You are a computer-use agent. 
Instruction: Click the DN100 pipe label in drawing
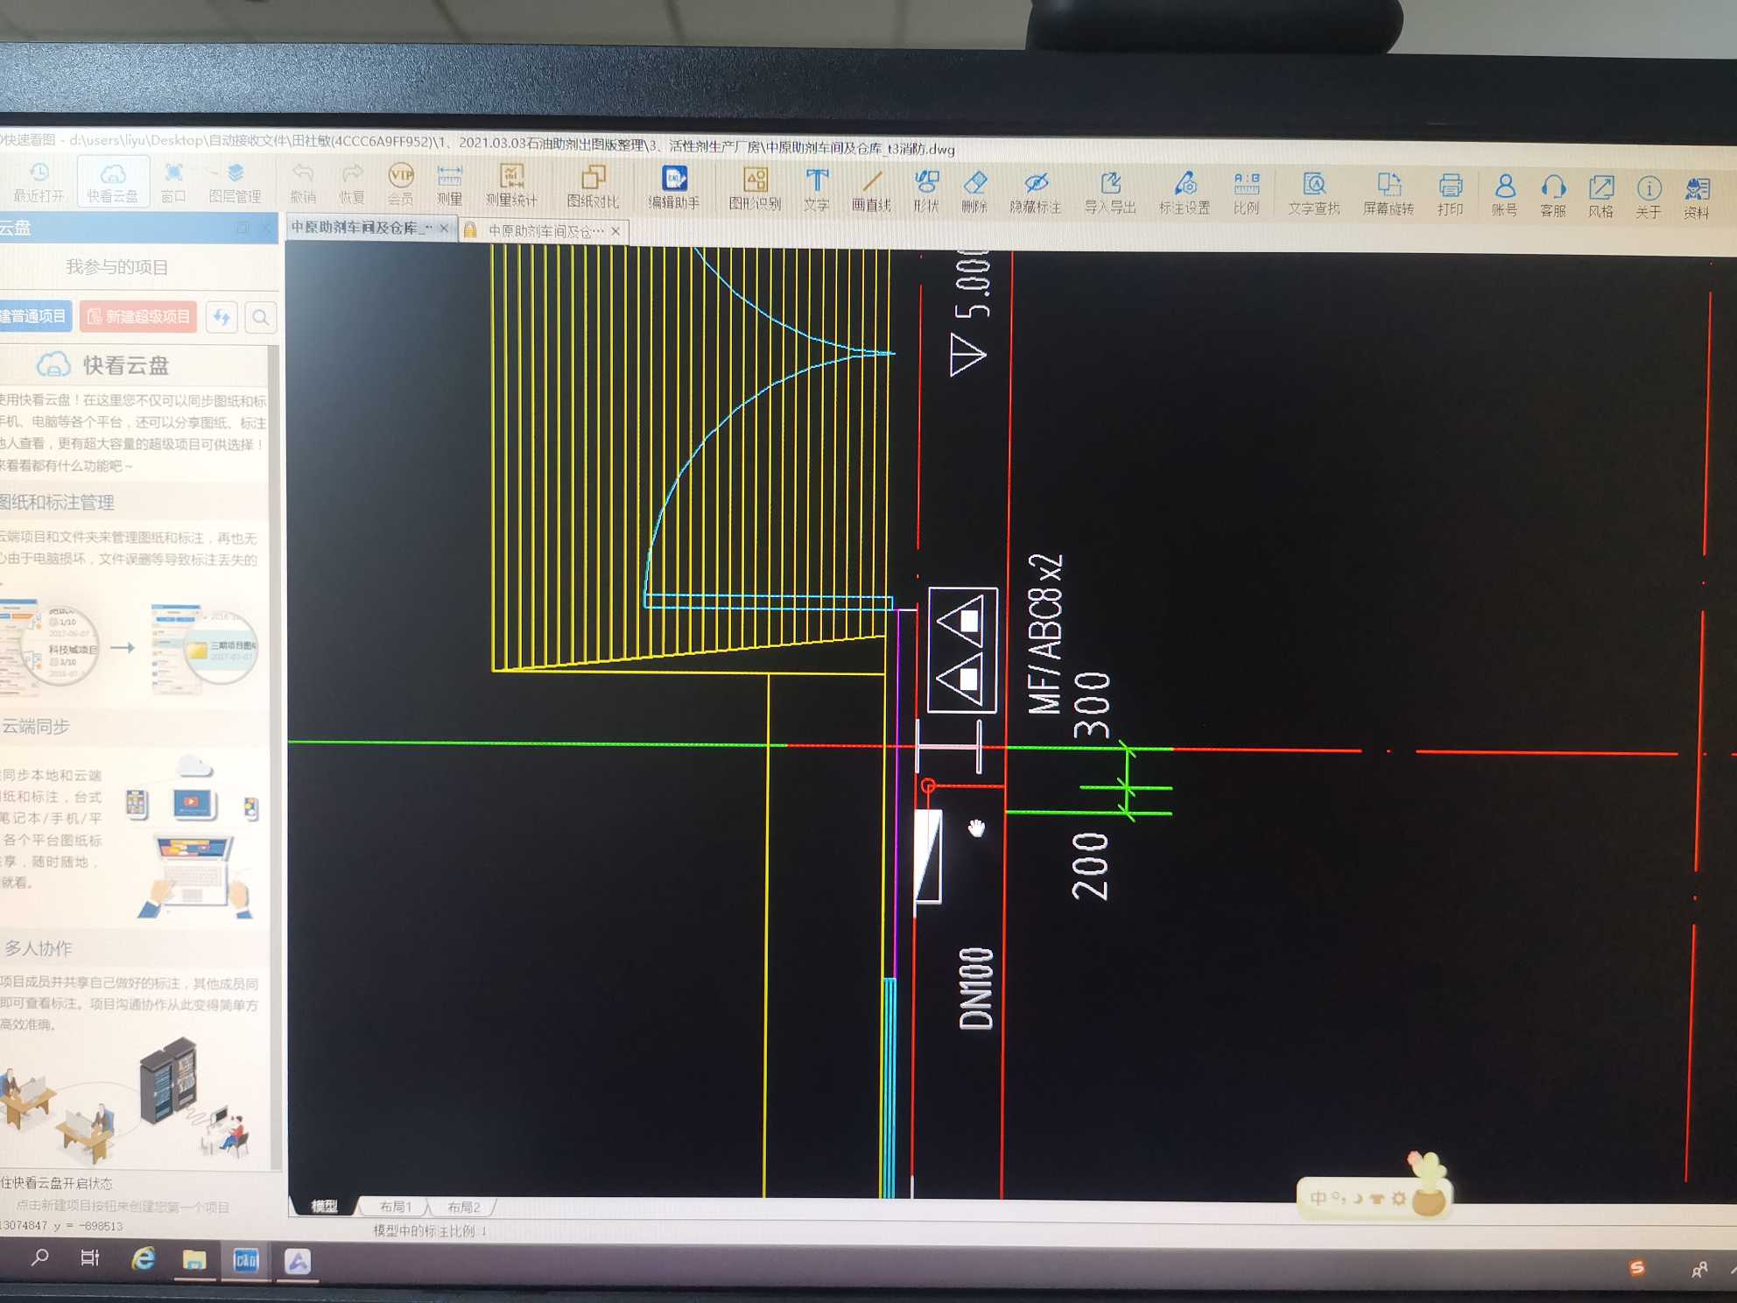pyautogui.click(x=977, y=988)
